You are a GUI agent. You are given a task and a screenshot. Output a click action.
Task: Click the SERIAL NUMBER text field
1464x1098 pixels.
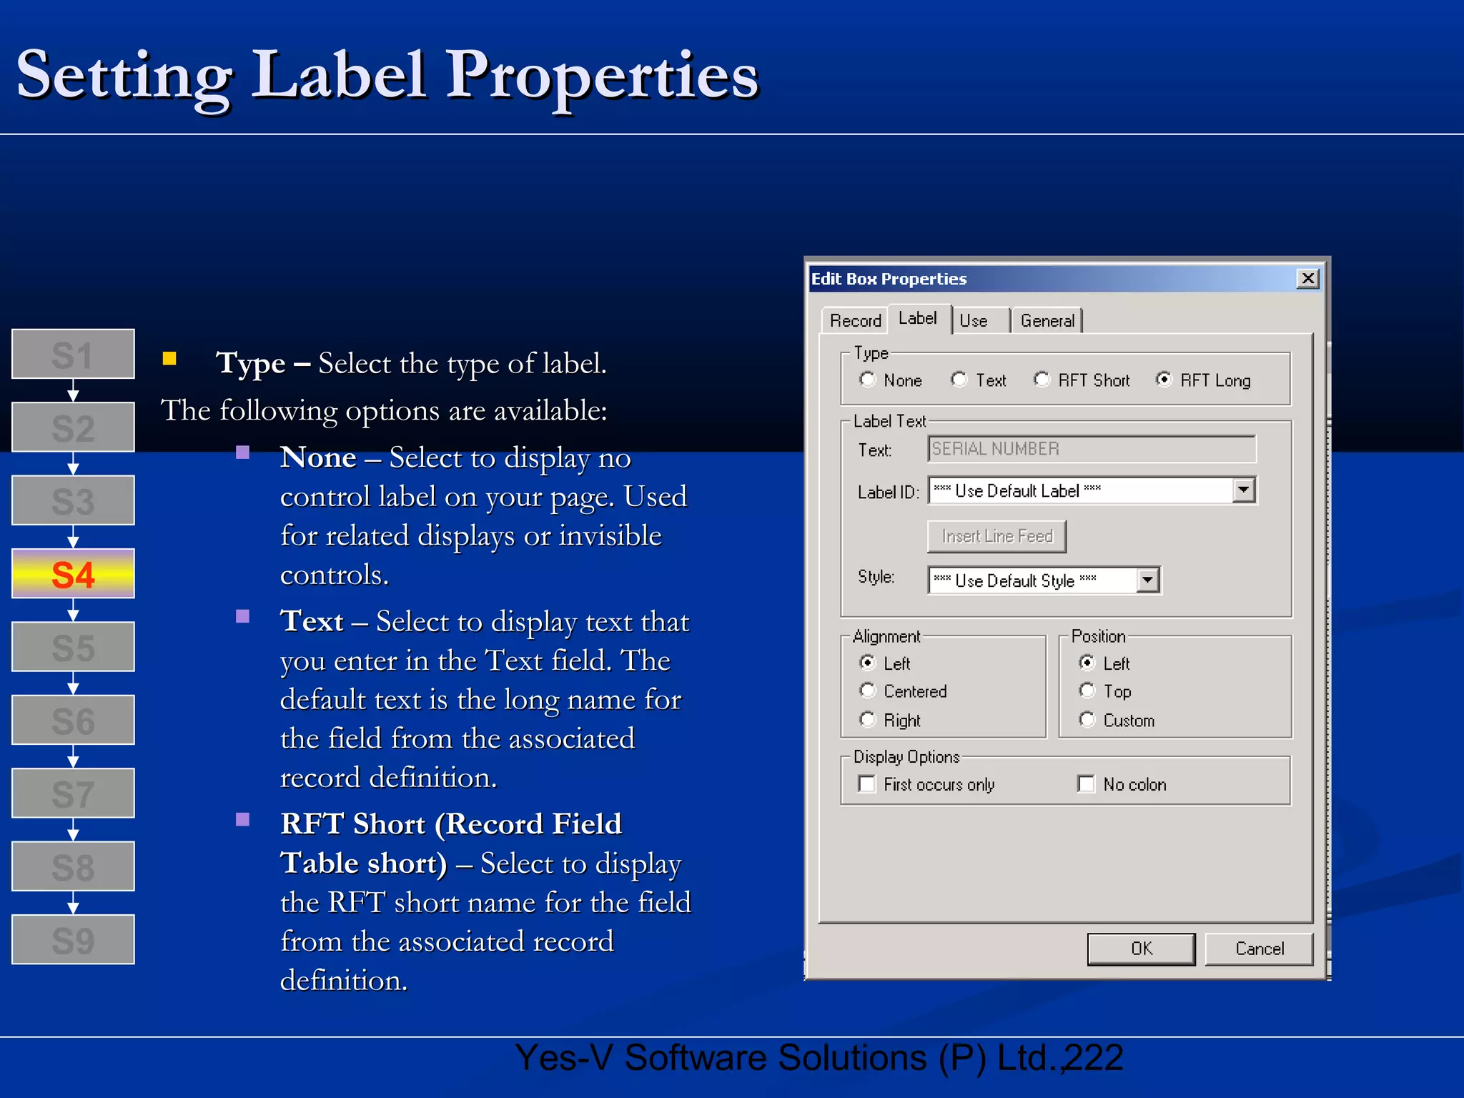(x=1092, y=449)
